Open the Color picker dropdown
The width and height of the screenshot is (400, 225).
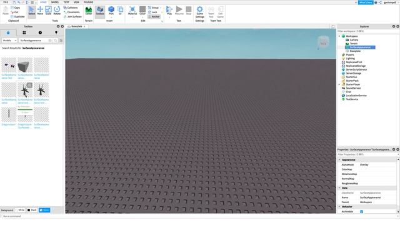(x=142, y=17)
